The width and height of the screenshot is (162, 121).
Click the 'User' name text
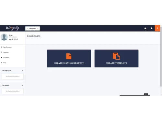[11, 35]
